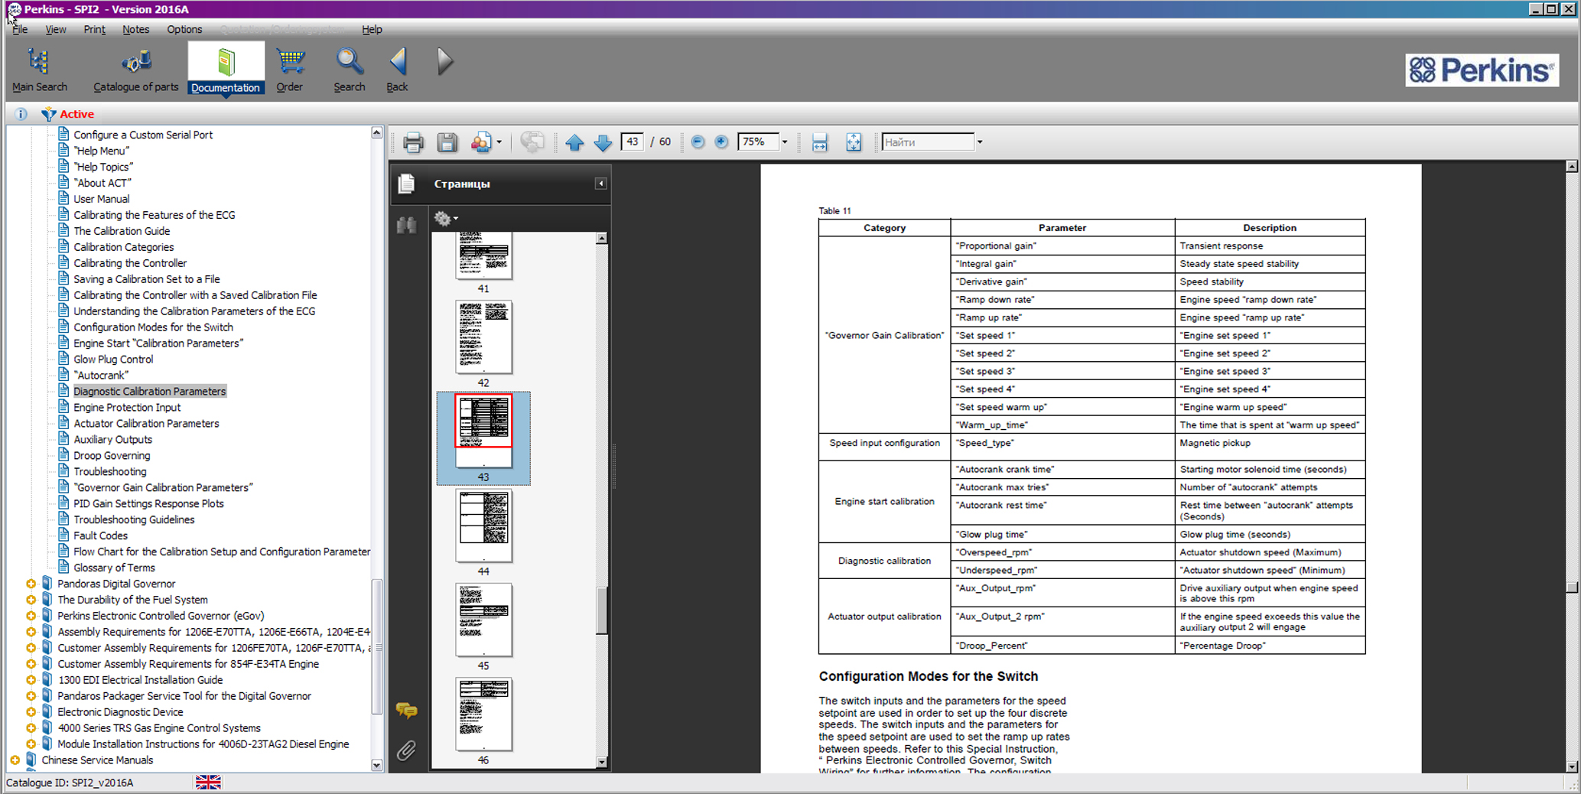Select page 45 thumbnail

point(483,620)
